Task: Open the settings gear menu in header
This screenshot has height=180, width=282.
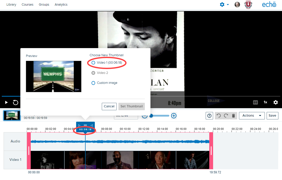Action: pos(224,5)
